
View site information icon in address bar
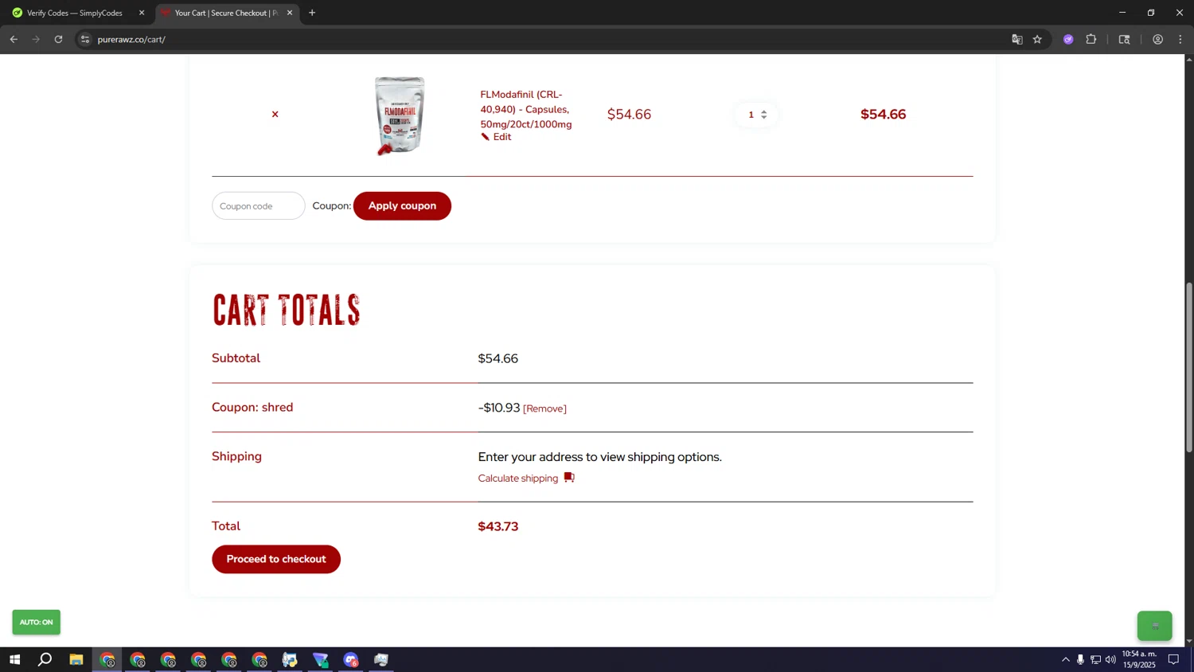click(85, 39)
